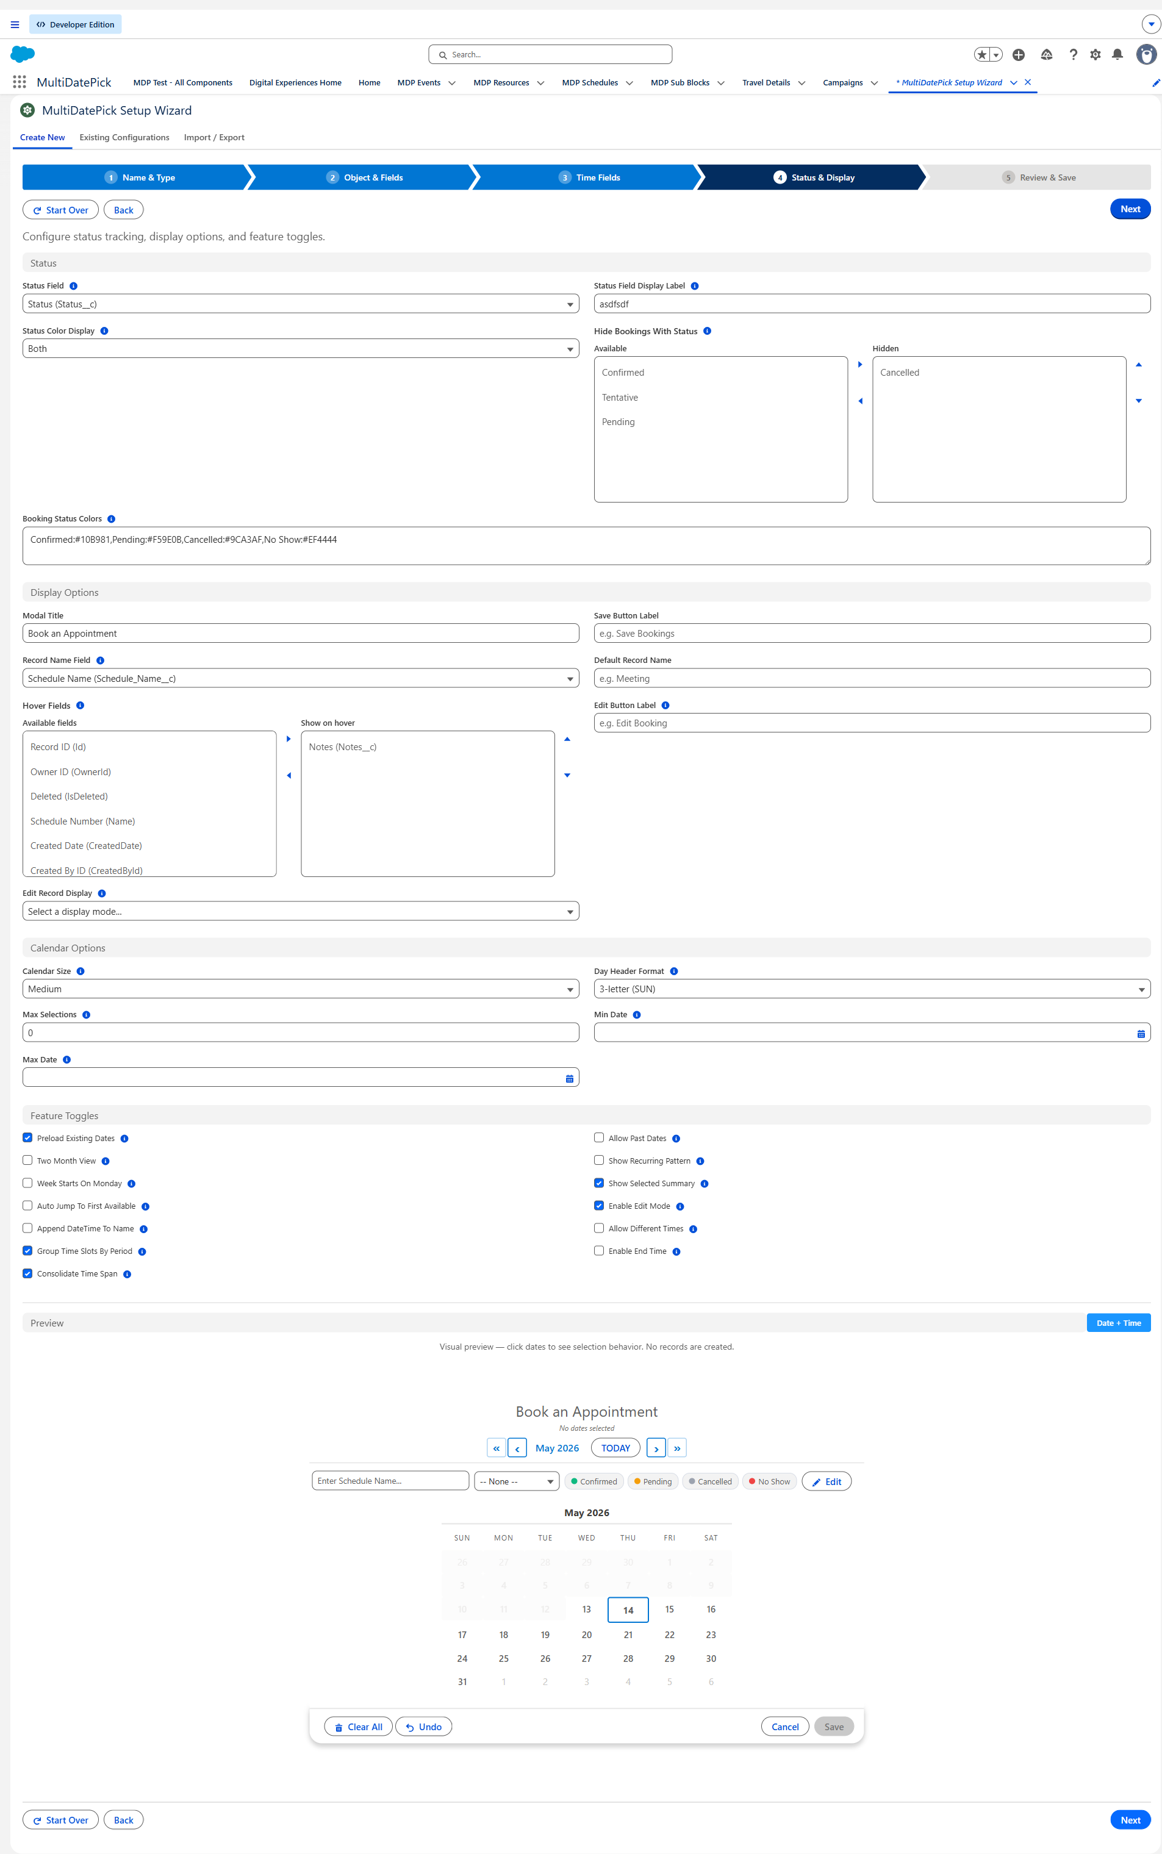Move hidden status down arrow
Viewport: 1162px width, 1854px height.
(x=1138, y=401)
